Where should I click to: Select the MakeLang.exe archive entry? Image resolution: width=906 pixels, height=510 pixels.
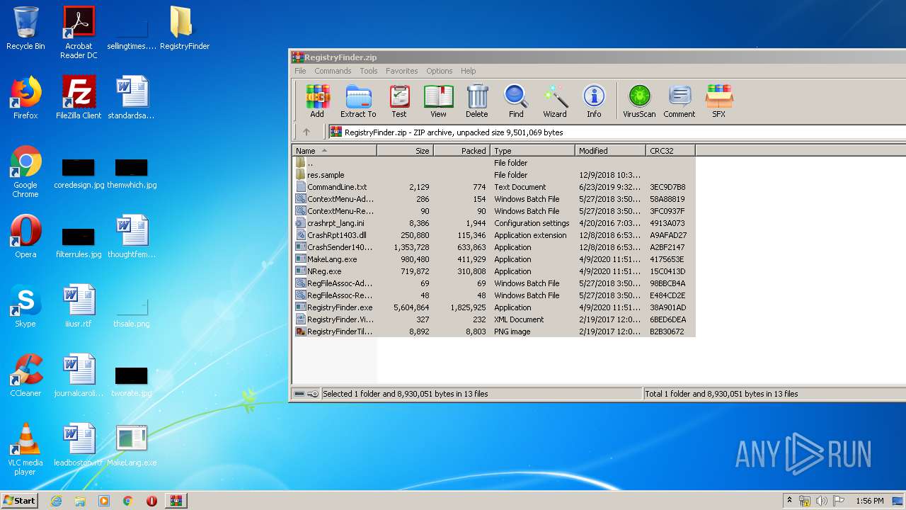pyautogui.click(x=494, y=259)
